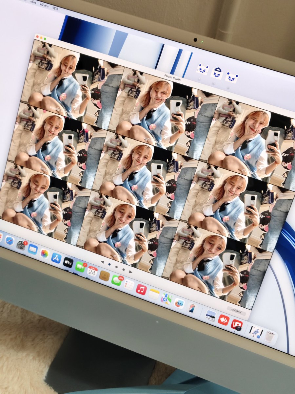Go to previous effects page arrow
The width and height of the screenshot is (295, 394).
coord(103,262)
